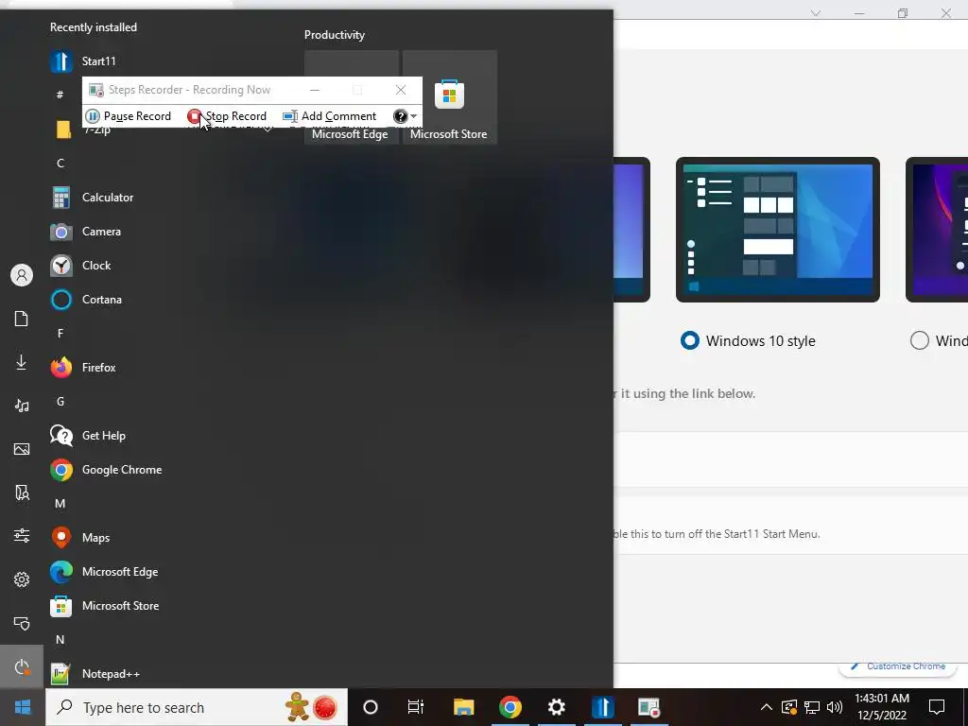The height and width of the screenshot is (726, 968).
Task: Click the Productivity group heading
Action: coord(335,35)
